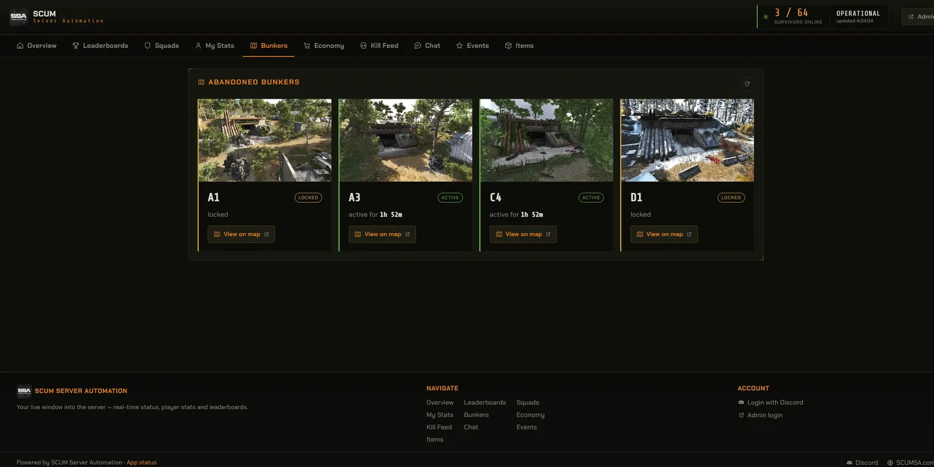This screenshot has width=934, height=467.
Task: Open footer My Stats link
Action: pos(440,415)
